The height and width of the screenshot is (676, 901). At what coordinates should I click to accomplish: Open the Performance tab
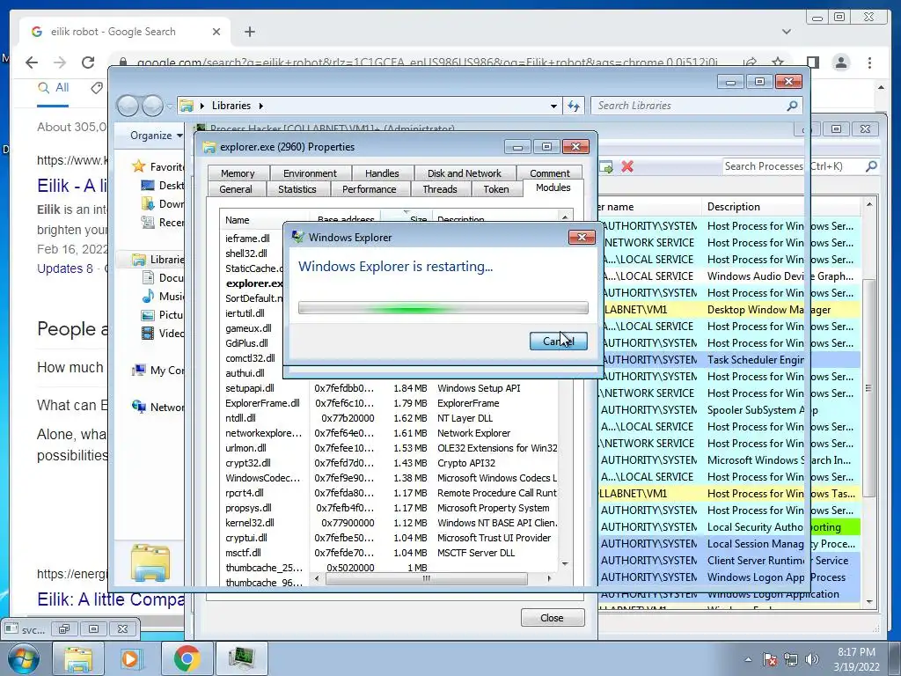tap(369, 189)
